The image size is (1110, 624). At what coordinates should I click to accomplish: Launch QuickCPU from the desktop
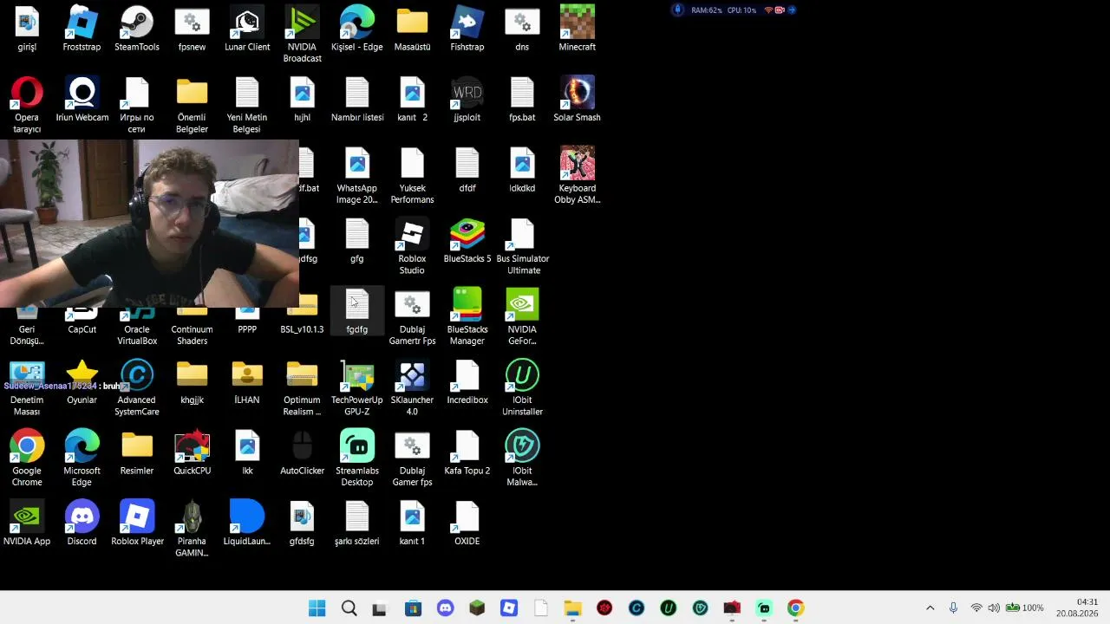pos(192,453)
